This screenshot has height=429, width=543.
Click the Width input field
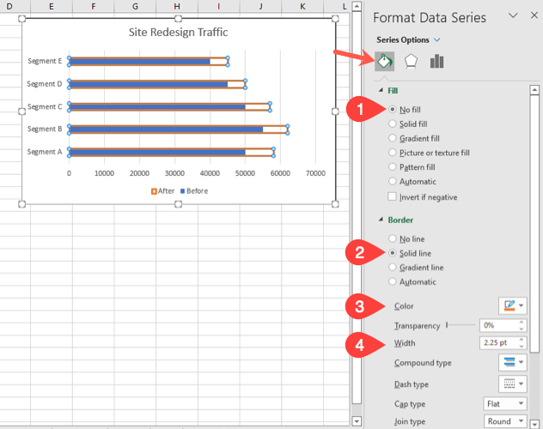(497, 343)
